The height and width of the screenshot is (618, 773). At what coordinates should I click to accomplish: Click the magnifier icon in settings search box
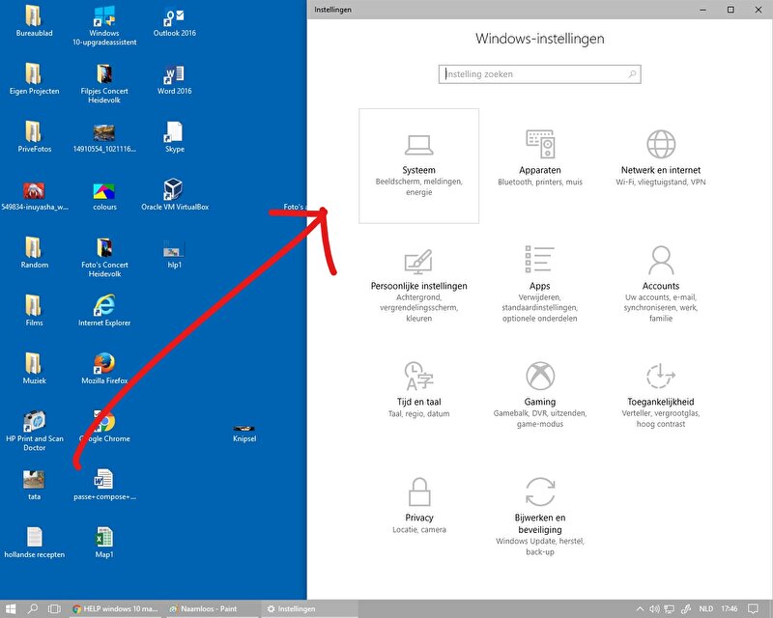632,74
